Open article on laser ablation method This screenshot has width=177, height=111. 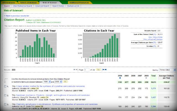point(50,86)
